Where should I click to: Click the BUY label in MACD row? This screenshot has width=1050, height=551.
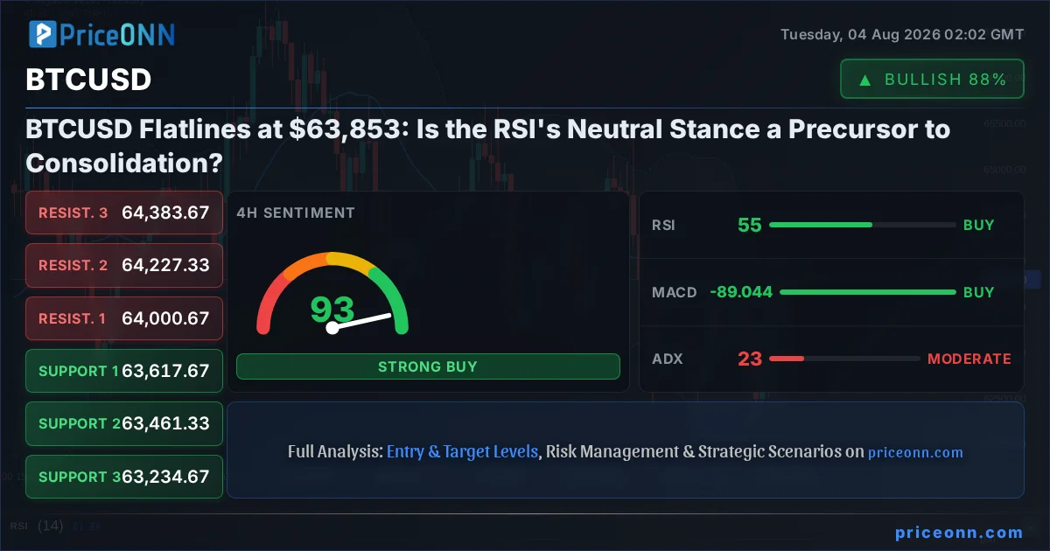978,292
